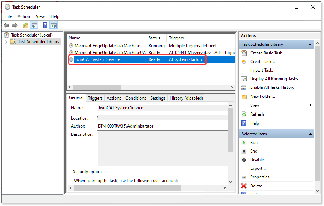Open the Action menu
324x206 pixels.
(24, 16)
